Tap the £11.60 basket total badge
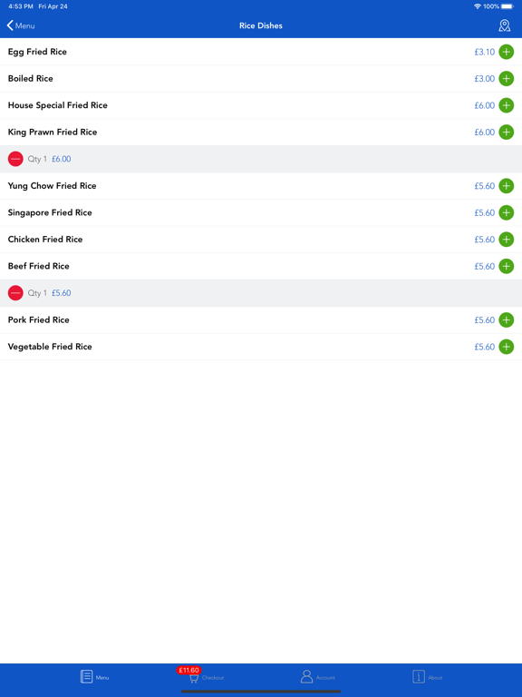 (x=188, y=670)
